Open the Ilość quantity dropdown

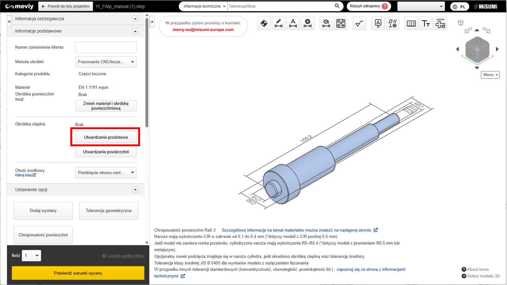coord(31,256)
